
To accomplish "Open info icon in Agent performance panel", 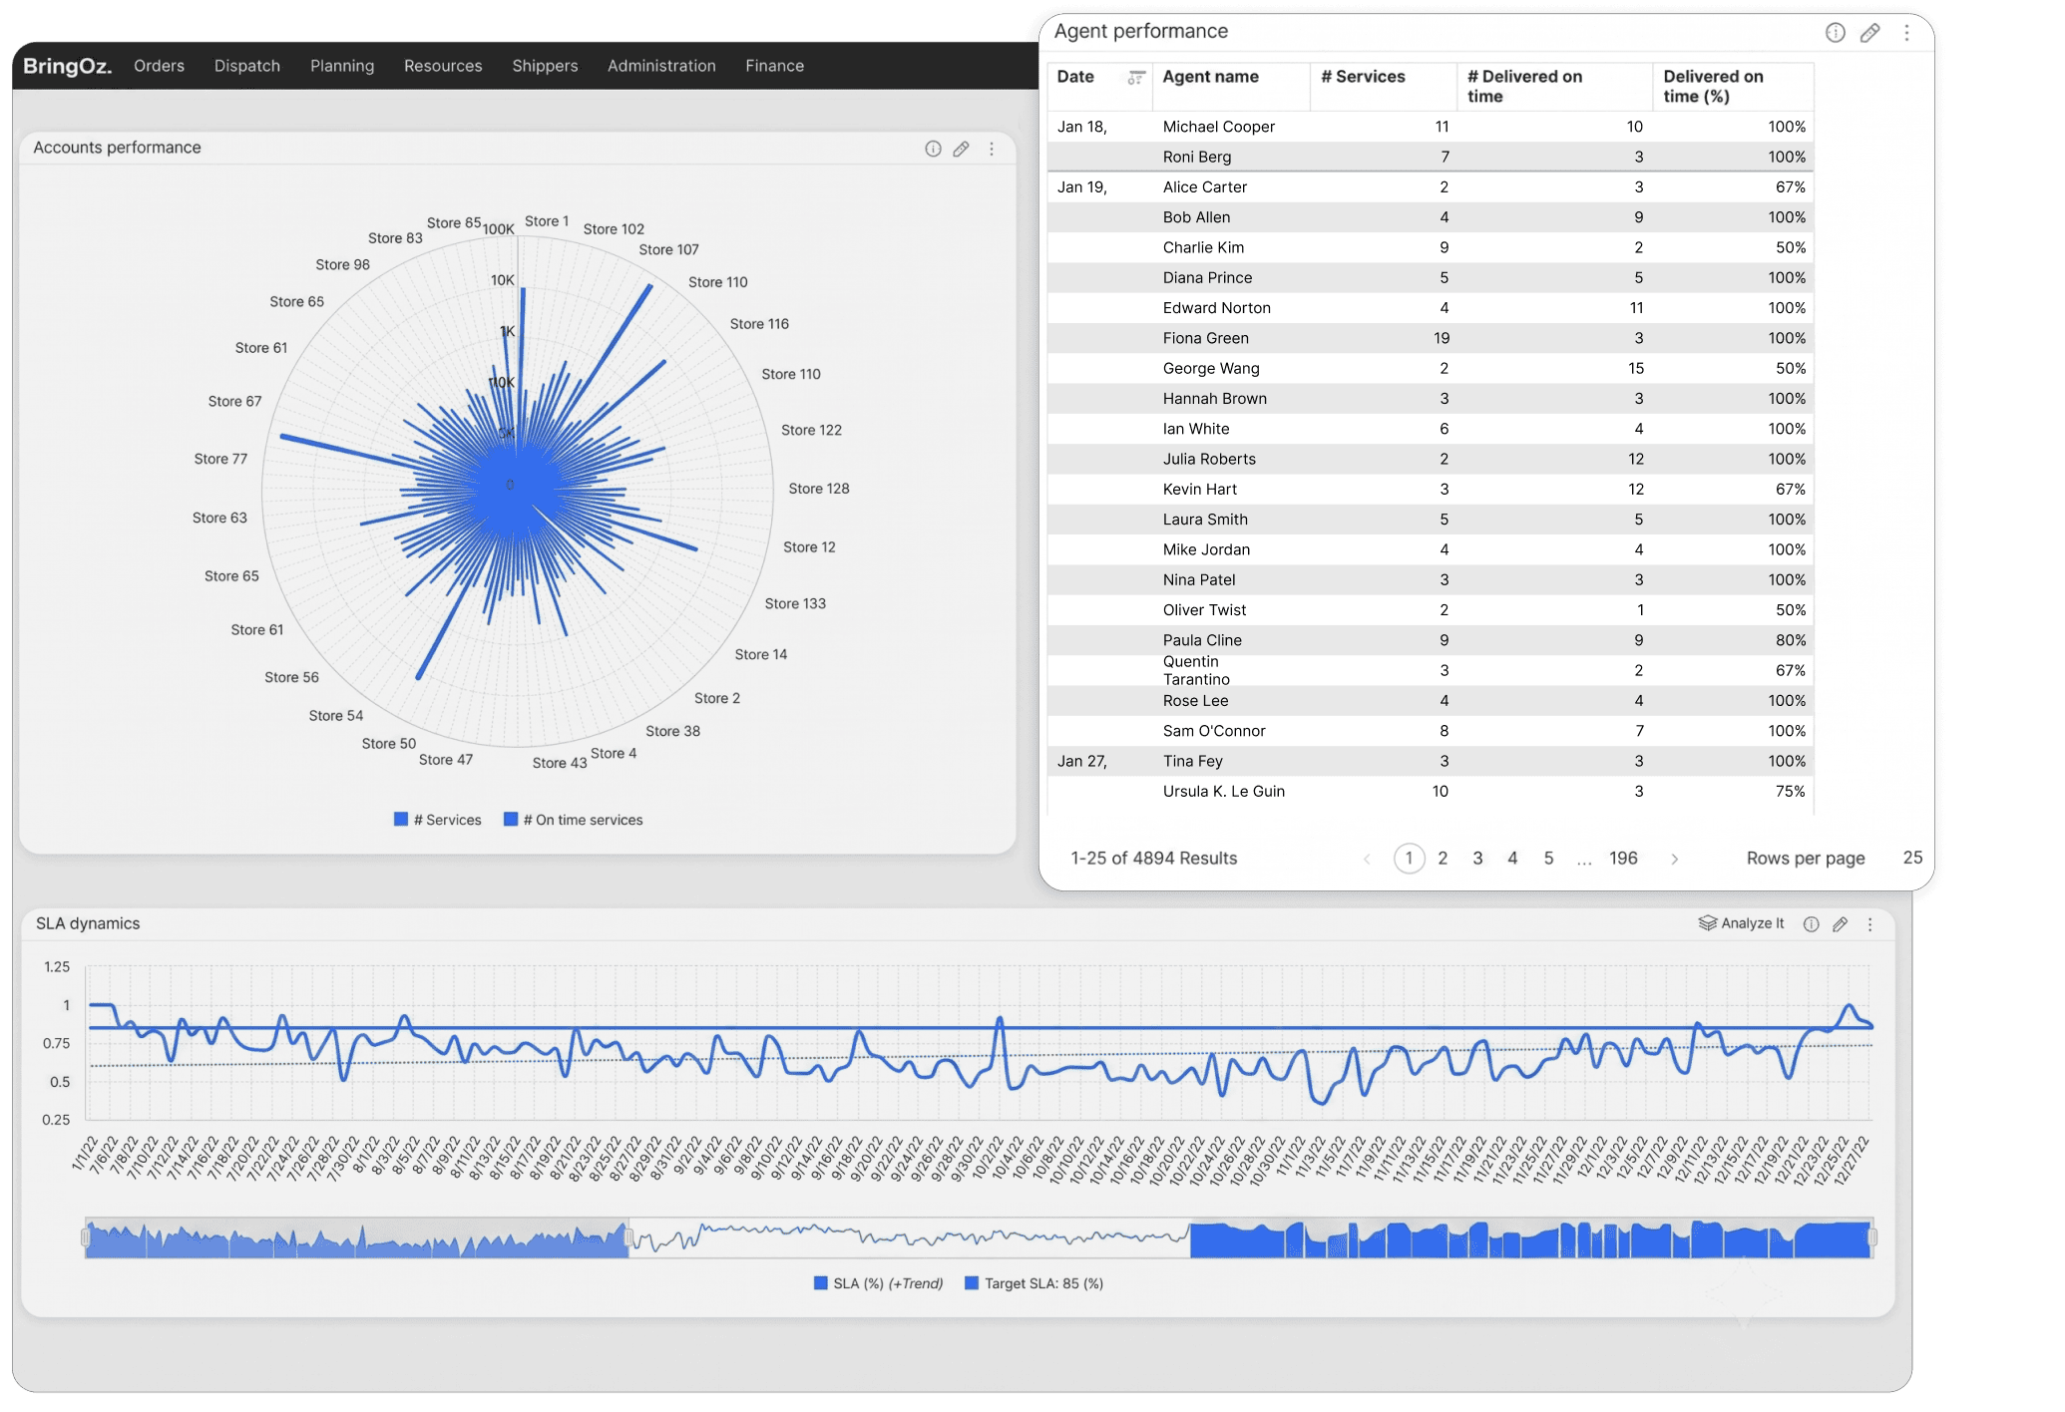I will 1835,32.
